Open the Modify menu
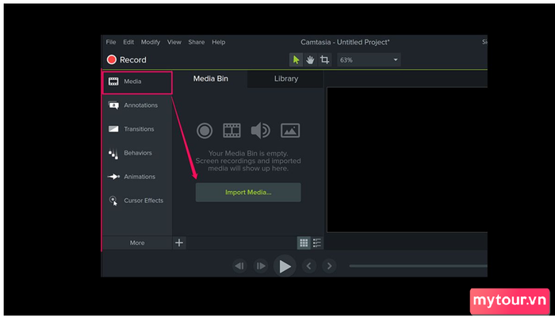 pyautogui.click(x=151, y=42)
